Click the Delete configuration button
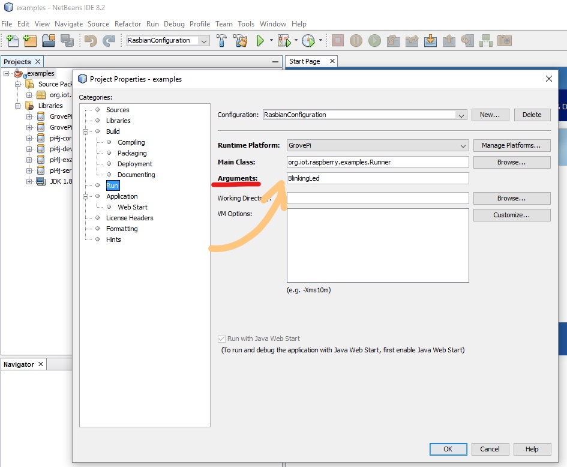567x467 pixels. click(532, 115)
